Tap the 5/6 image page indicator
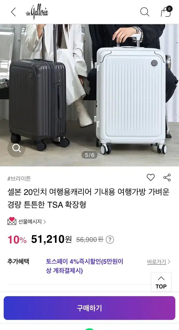This screenshot has height=330, width=179. (x=90, y=155)
